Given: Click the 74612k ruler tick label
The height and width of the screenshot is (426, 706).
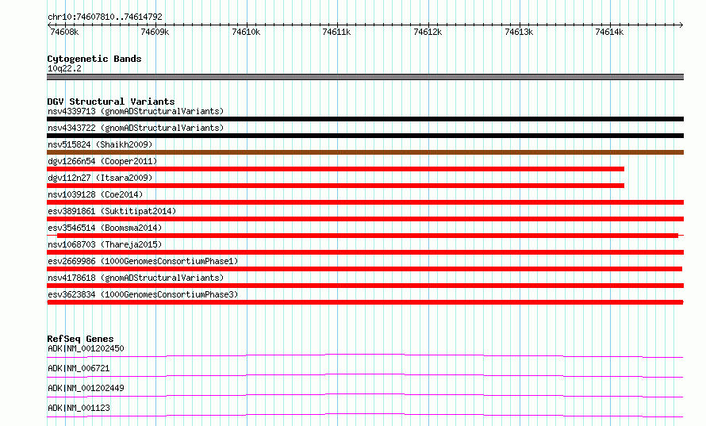Looking at the screenshot, I should point(428,32).
